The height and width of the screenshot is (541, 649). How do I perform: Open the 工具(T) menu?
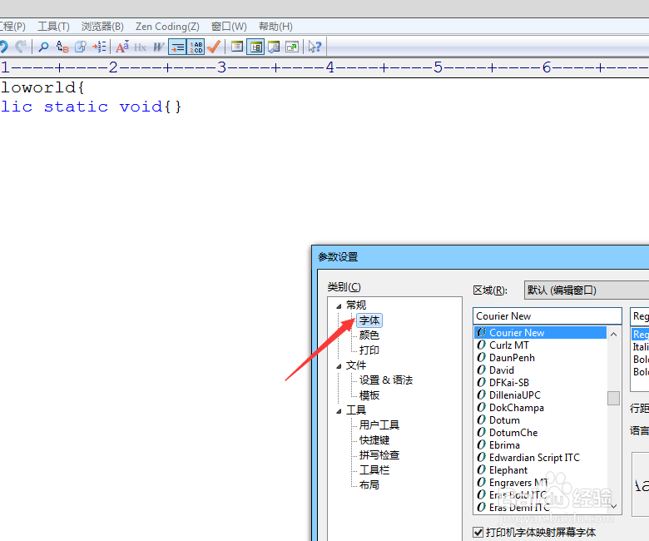tap(53, 27)
